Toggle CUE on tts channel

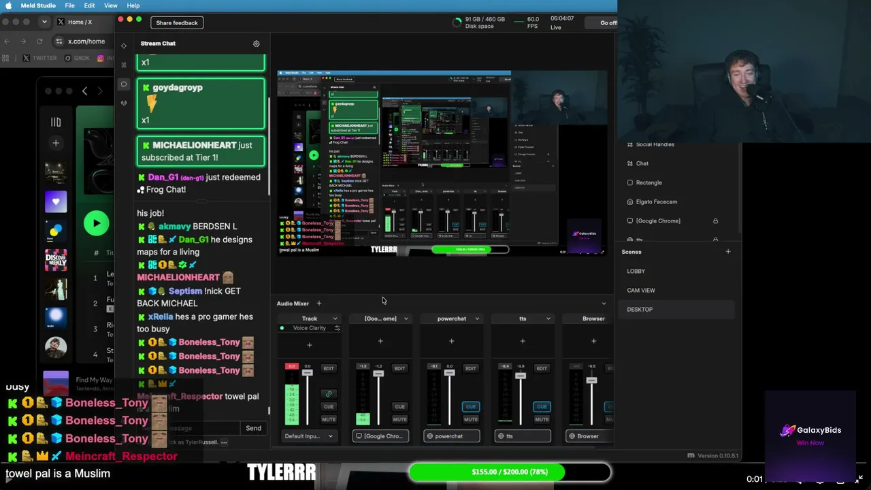(x=542, y=407)
